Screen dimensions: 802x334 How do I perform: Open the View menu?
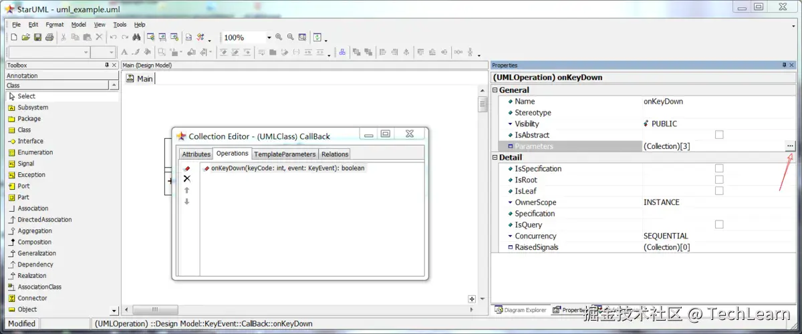click(100, 25)
